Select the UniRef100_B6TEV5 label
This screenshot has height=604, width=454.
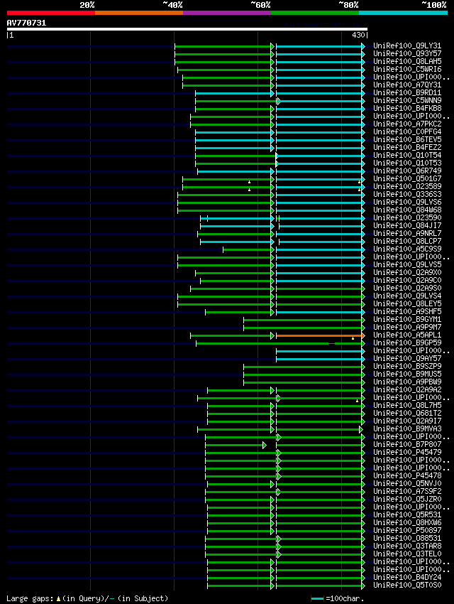tap(407, 139)
